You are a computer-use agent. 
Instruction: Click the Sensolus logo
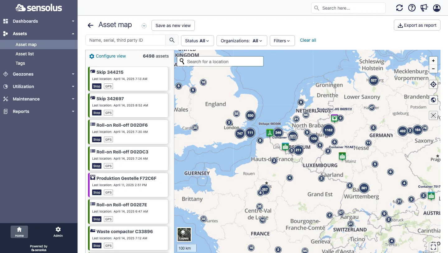39,8
